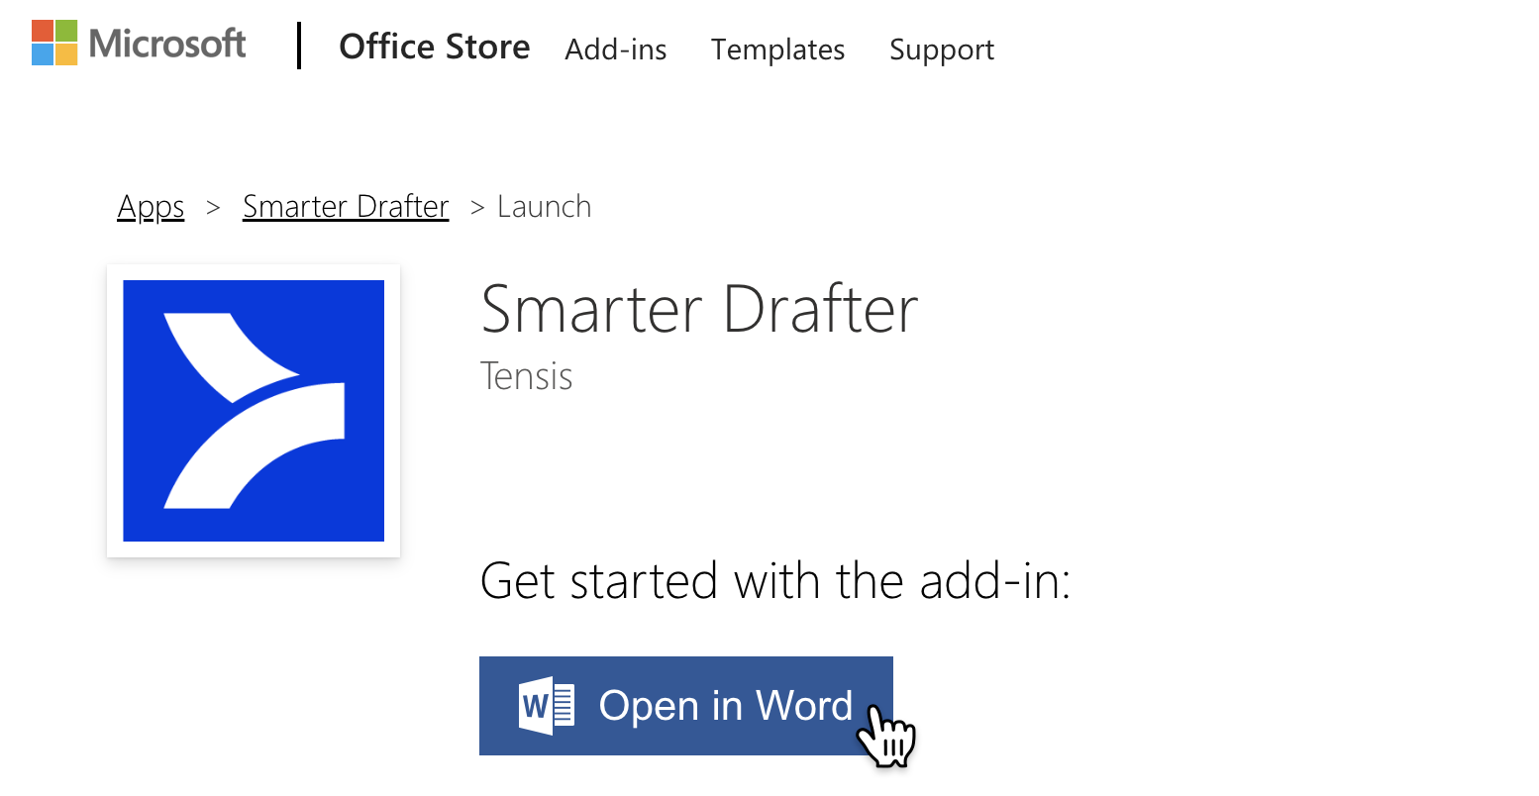
Task: Click 'Get started with the add-in:' text
Action: pyautogui.click(x=775, y=580)
